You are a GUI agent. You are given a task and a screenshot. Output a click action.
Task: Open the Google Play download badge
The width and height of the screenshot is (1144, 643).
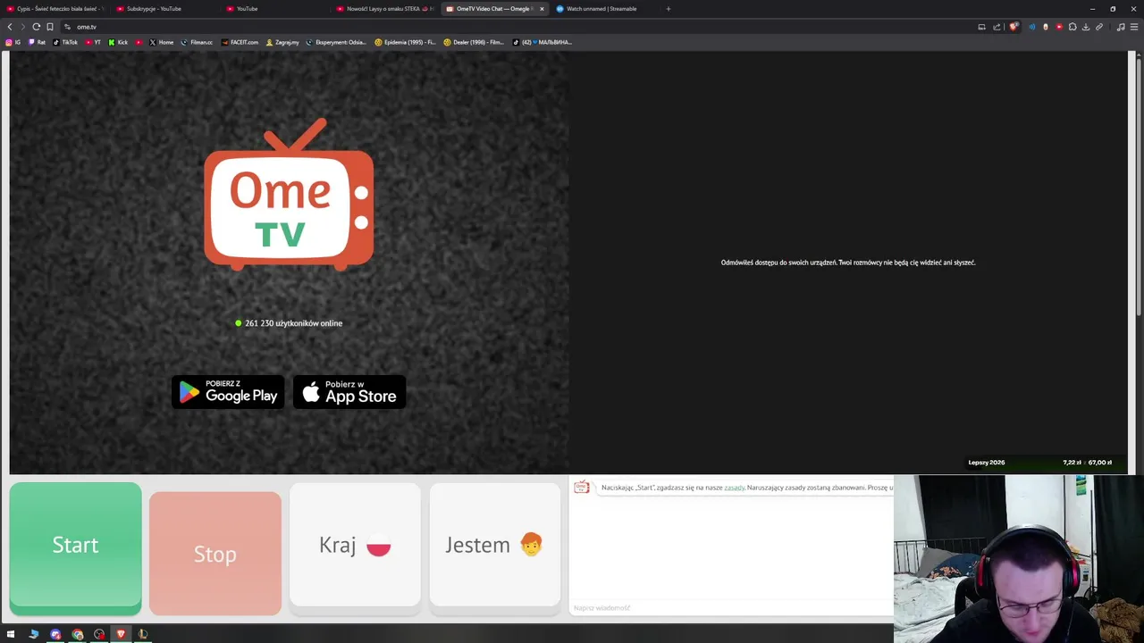[x=228, y=392]
